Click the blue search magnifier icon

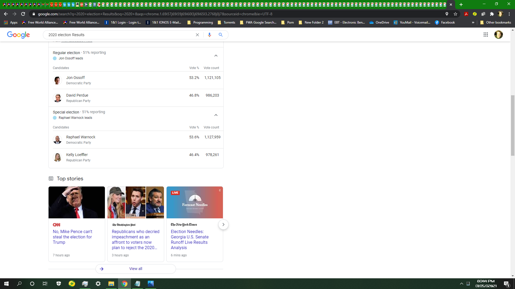pos(220,35)
